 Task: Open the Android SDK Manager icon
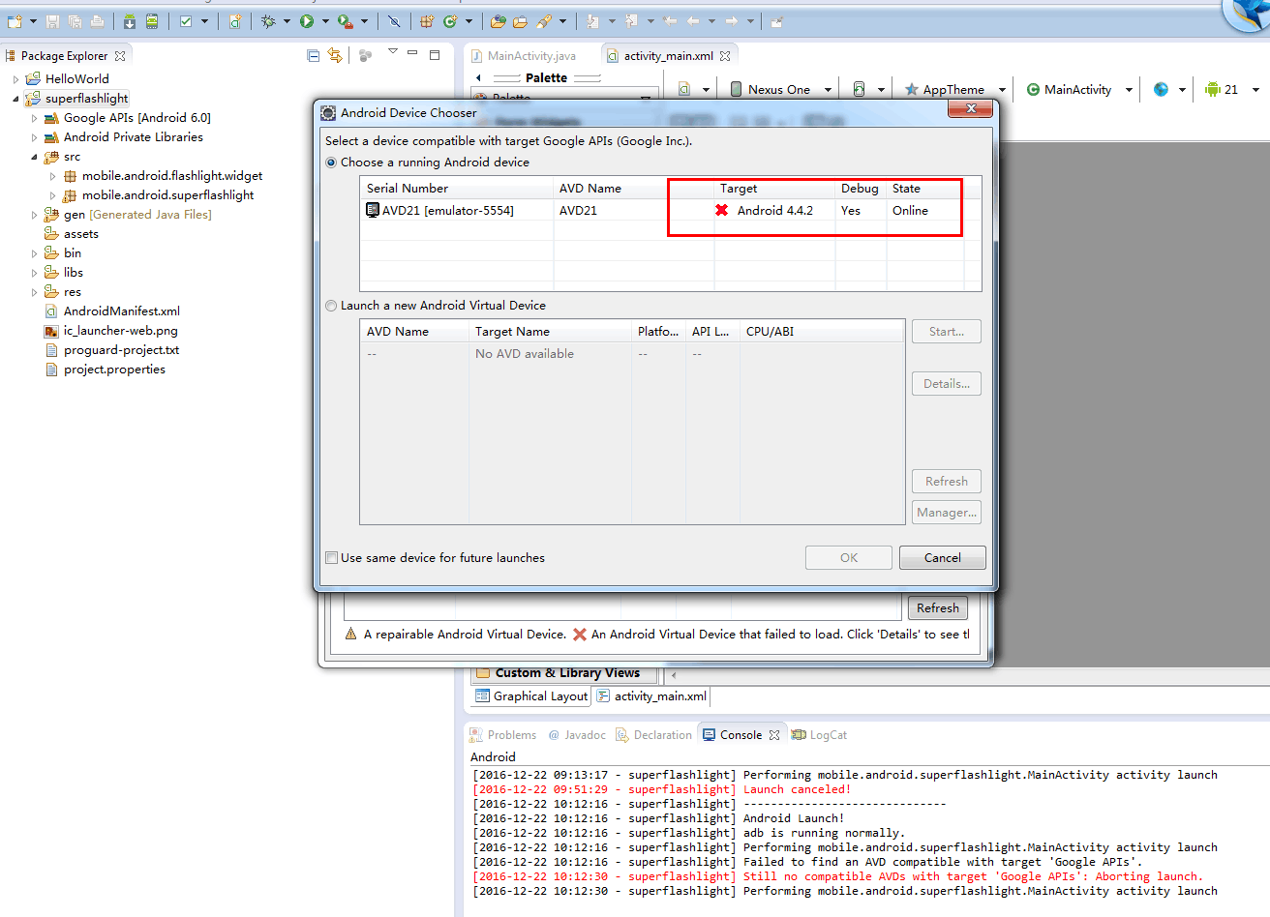pyautogui.click(x=129, y=20)
